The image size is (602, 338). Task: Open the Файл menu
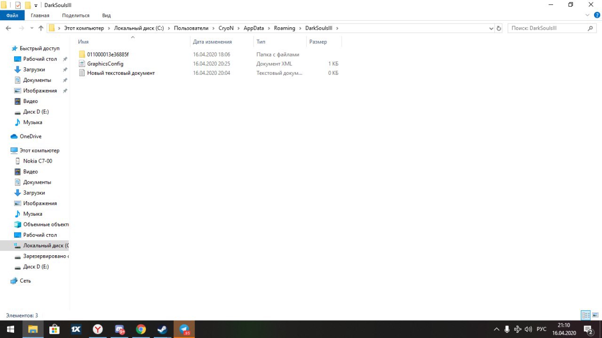pos(12,16)
